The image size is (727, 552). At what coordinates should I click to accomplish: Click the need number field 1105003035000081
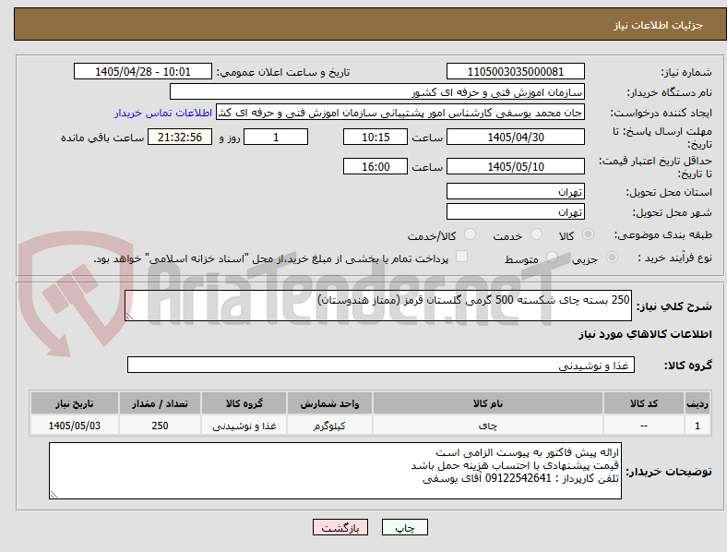tap(515, 71)
